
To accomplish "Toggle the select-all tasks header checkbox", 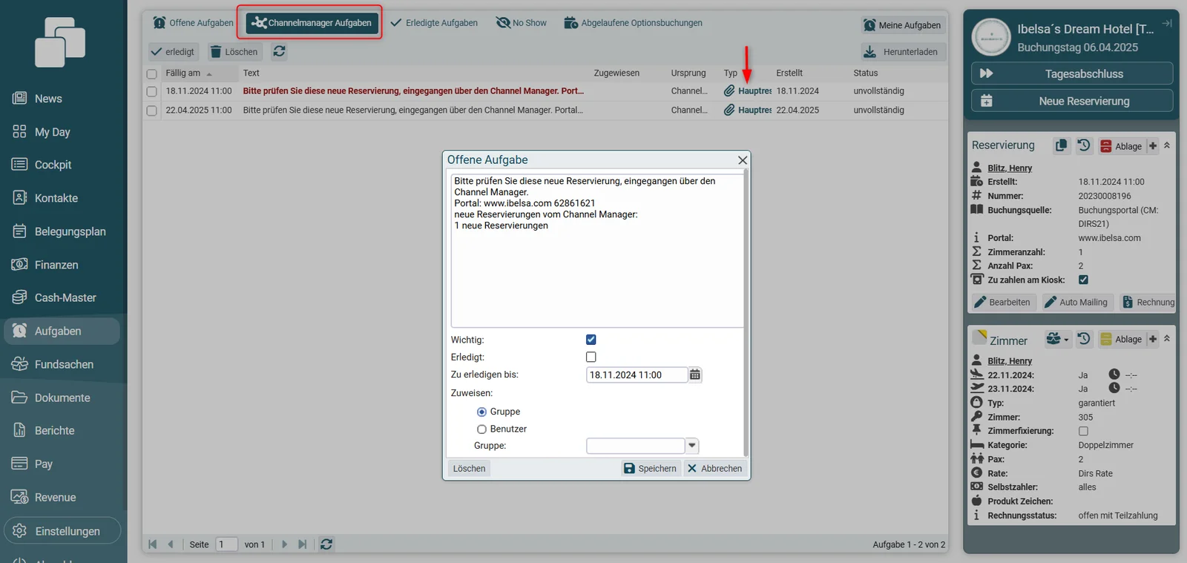I will pos(151,74).
